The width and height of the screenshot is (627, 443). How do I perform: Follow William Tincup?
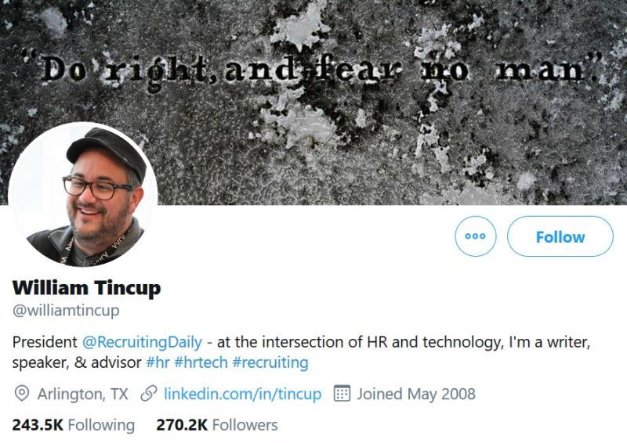(x=560, y=236)
